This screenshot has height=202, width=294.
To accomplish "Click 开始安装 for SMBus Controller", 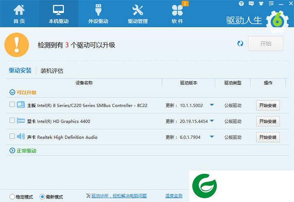I will click(x=268, y=105).
